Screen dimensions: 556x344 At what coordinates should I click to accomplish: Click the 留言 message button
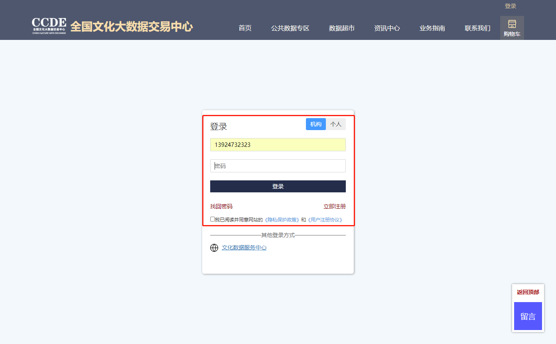(x=528, y=316)
